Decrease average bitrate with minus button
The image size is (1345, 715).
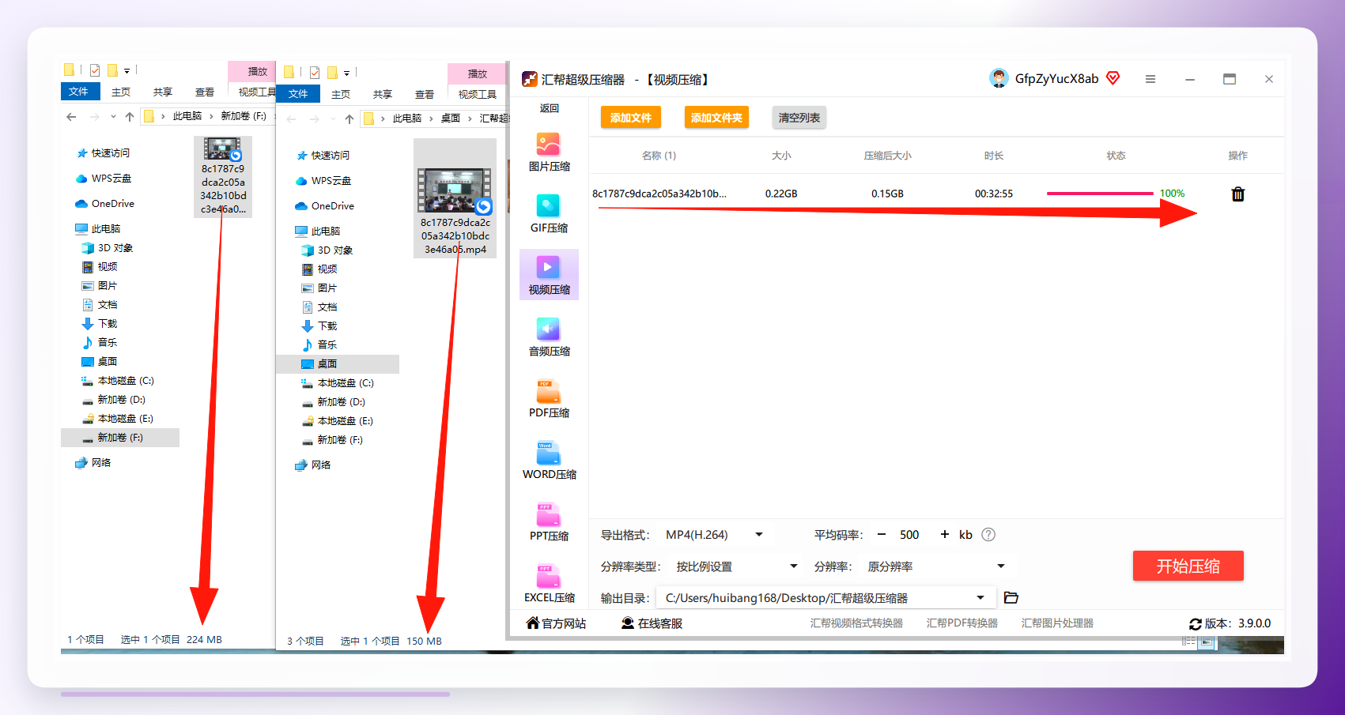882,535
